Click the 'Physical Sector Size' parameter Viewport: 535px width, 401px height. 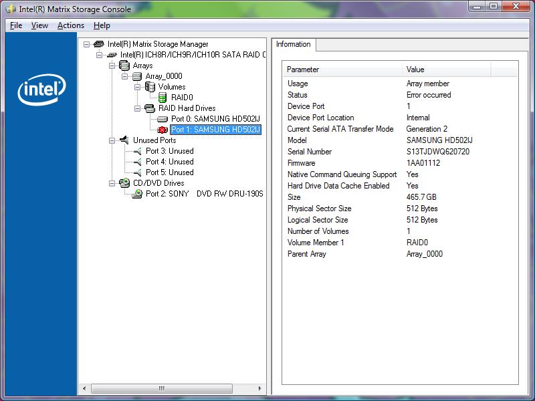[x=320, y=209]
